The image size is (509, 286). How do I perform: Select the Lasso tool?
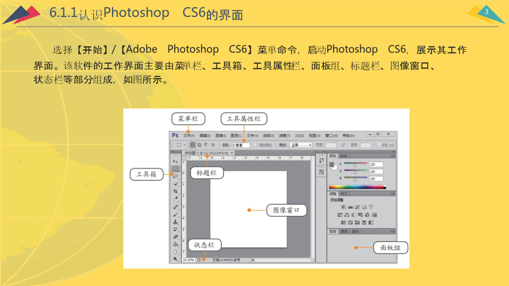tap(176, 176)
